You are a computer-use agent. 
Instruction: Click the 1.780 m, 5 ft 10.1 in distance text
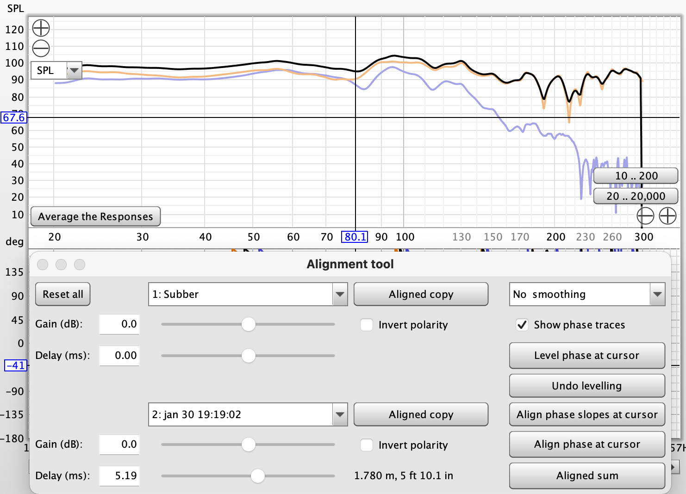tap(404, 475)
